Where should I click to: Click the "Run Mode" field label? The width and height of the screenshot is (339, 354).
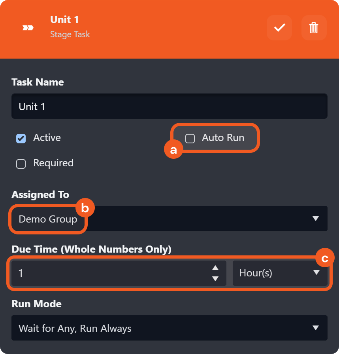click(36, 304)
